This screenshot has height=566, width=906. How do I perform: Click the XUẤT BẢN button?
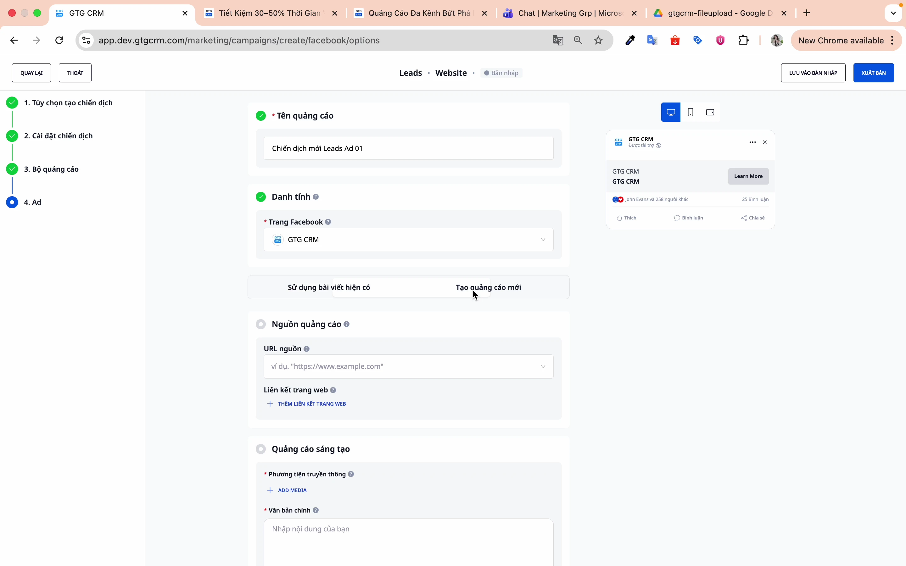pyautogui.click(x=873, y=73)
